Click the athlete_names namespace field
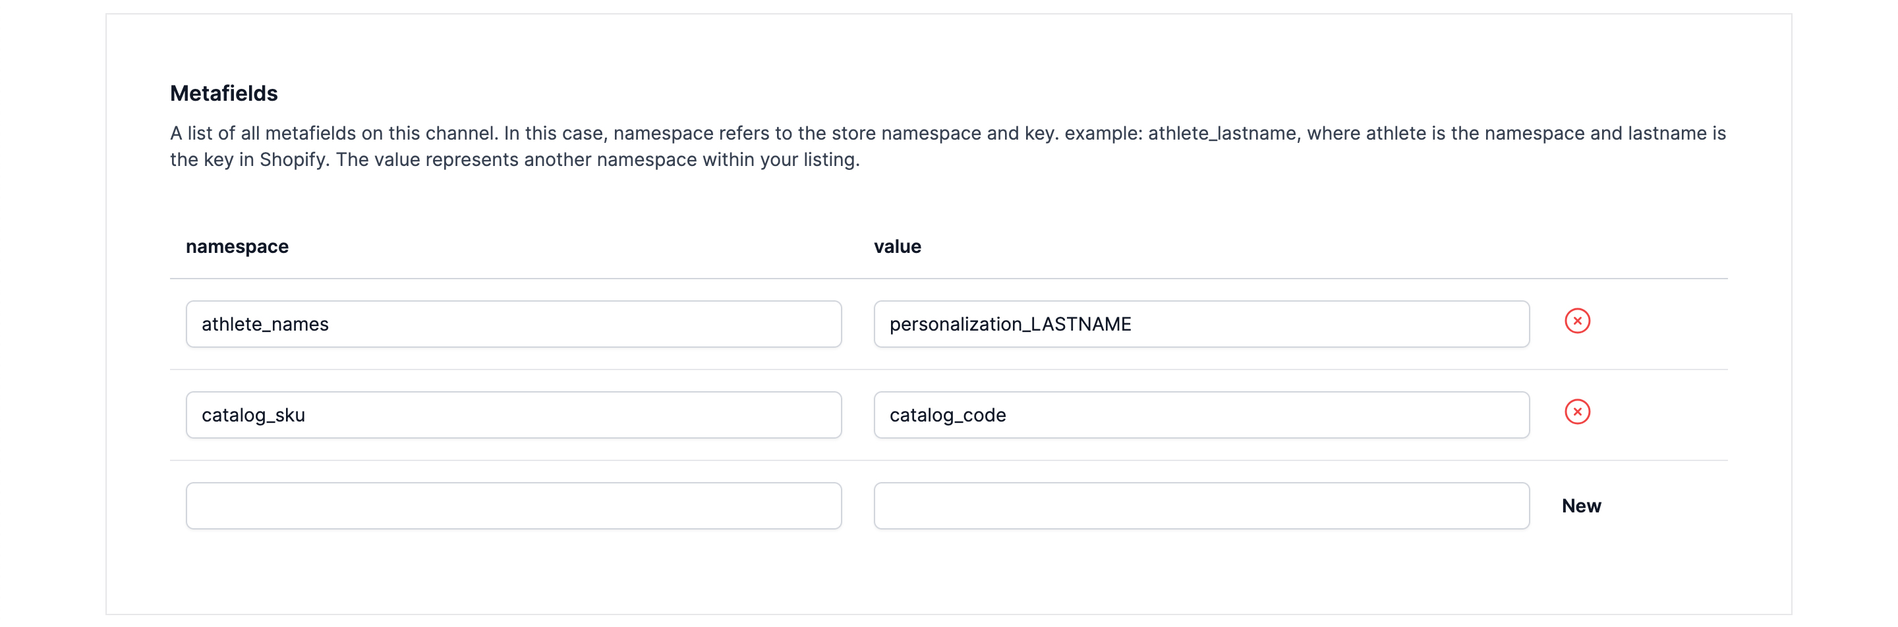The image size is (1898, 627). tap(513, 324)
